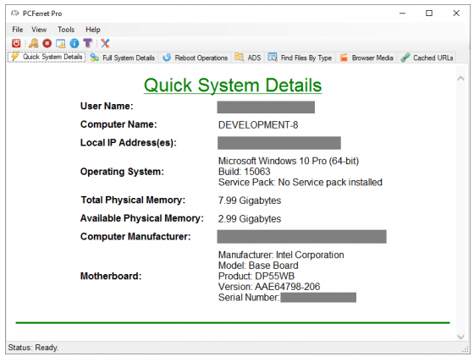Screen dimensions: 474x362
Task: Open the Tools menu
Action: point(66,30)
